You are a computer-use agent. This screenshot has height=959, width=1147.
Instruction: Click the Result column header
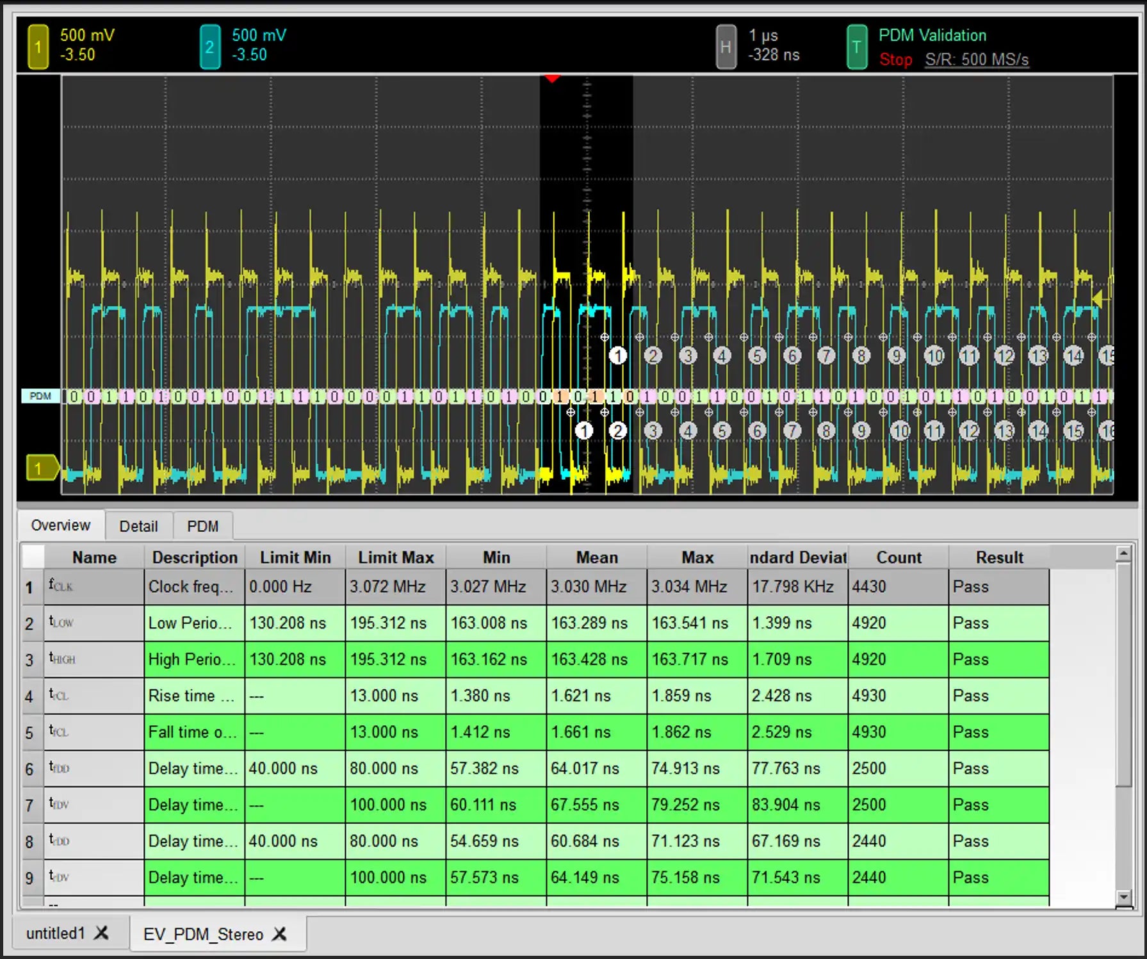pos(998,557)
